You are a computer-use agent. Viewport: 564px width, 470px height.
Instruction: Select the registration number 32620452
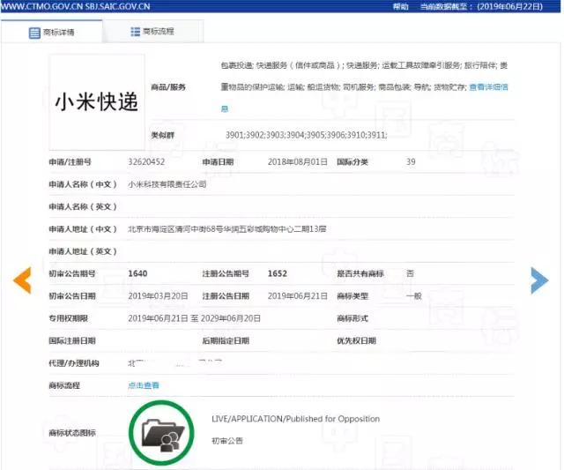pos(146,162)
